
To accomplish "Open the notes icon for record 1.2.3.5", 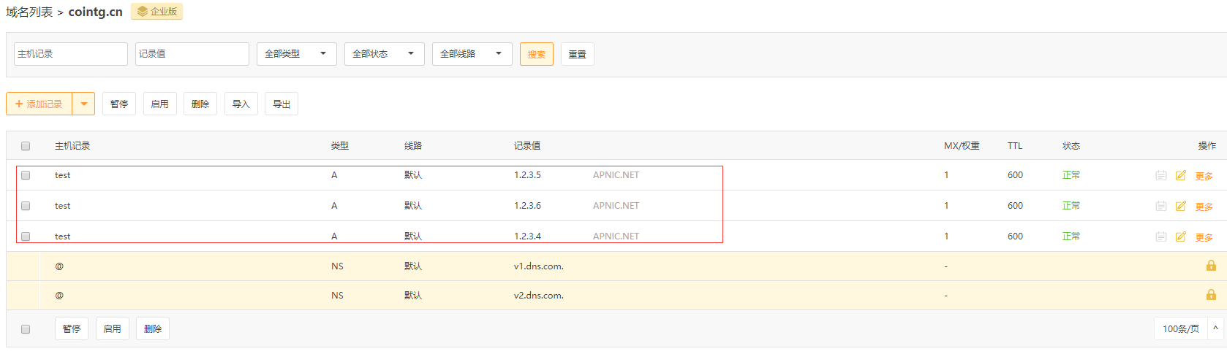I will point(1160,175).
